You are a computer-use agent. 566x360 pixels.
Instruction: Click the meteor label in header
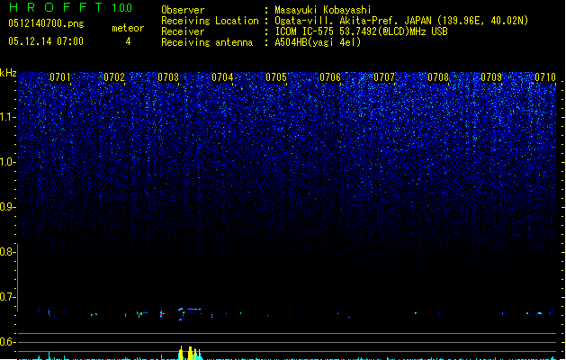(x=128, y=28)
